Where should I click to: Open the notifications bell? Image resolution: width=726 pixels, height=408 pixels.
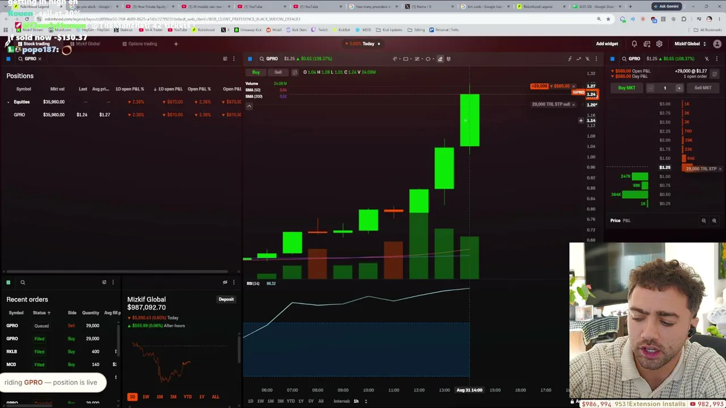pyautogui.click(x=634, y=44)
